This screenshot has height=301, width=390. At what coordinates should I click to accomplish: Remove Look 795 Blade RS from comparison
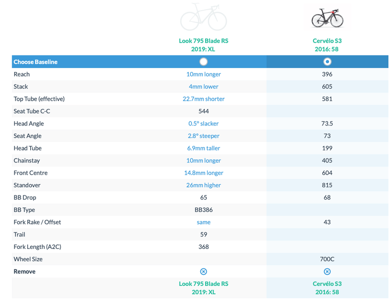[x=203, y=271]
